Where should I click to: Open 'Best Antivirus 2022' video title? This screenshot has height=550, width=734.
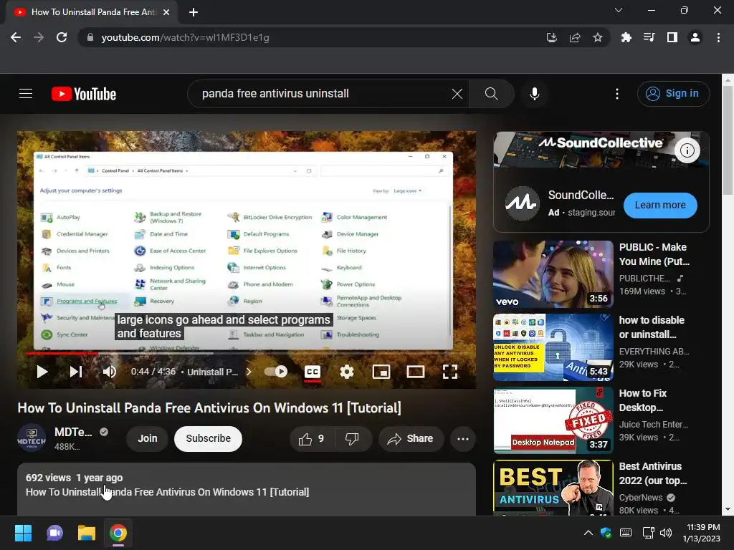(x=653, y=473)
